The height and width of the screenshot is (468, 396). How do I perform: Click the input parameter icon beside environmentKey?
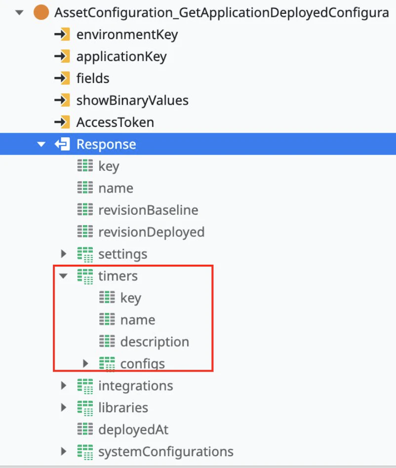tap(62, 35)
